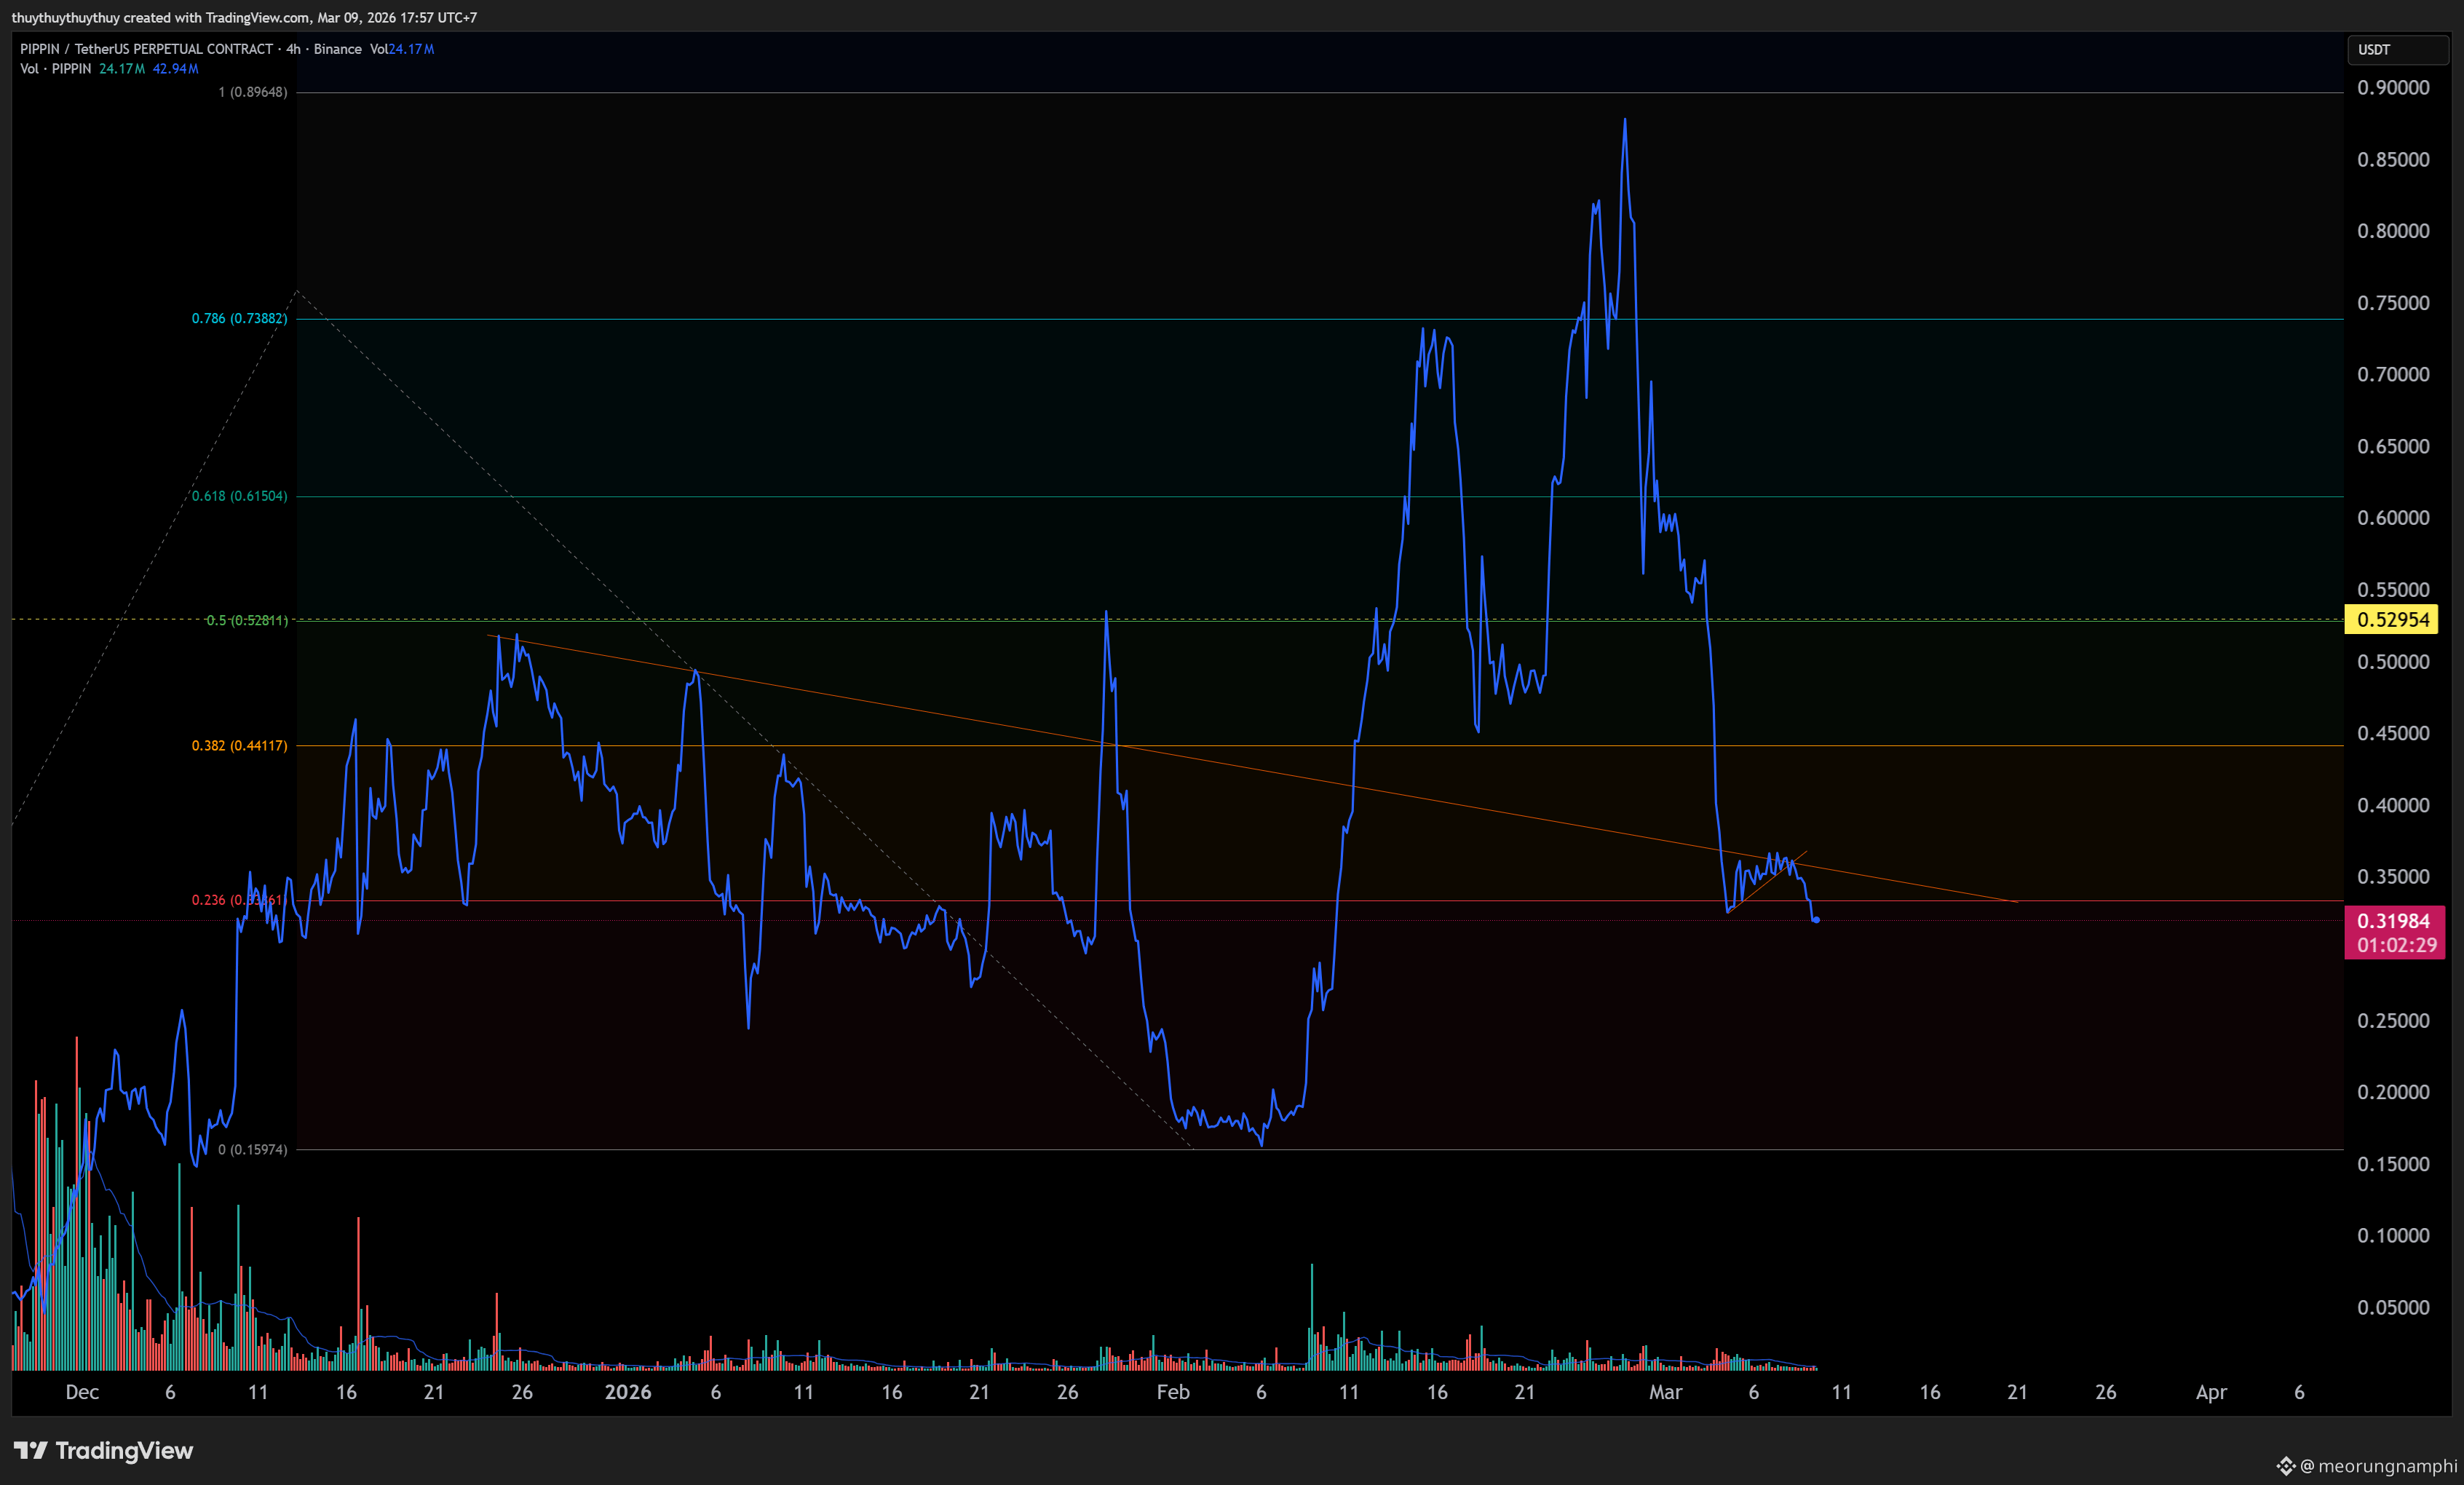This screenshot has height=1485, width=2464.
Task: Click the Dec label on the time axis
Action: (82, 1392)
